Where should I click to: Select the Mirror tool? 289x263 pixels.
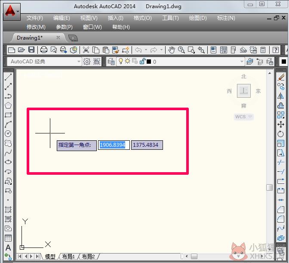pos(281,96)
